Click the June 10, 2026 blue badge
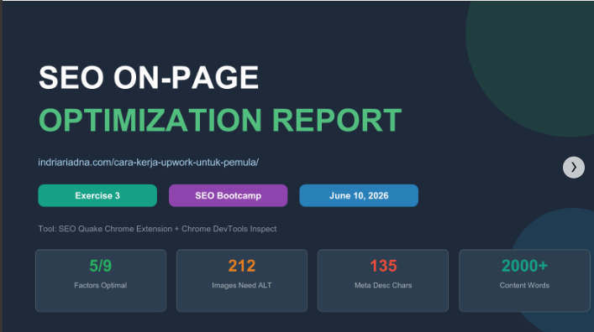Screen dimensions: 594x332 (359, 195)
